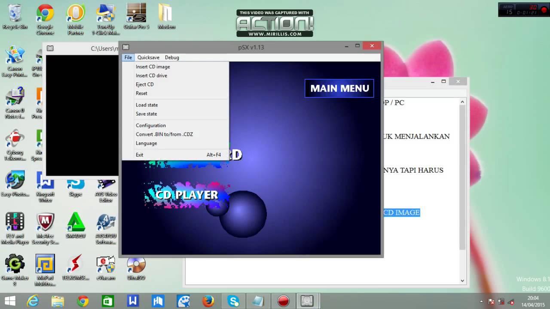Open the Modem folder on desktop

click(166, 16)
